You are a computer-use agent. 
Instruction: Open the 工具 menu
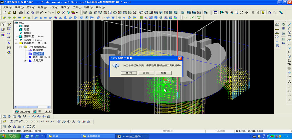point(77,7)
